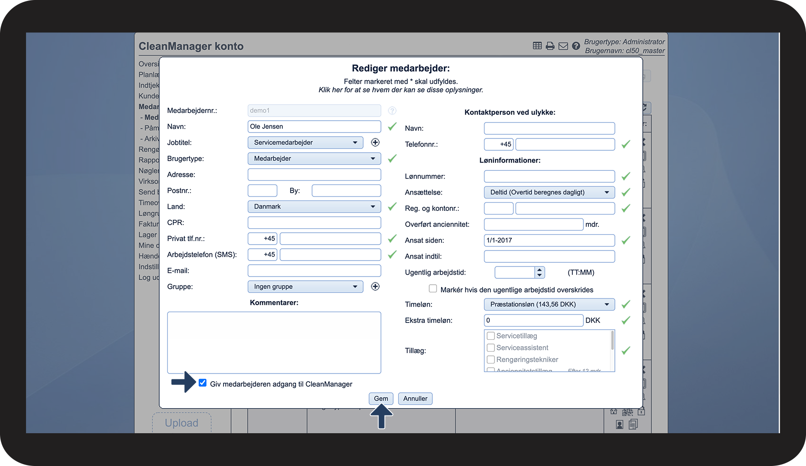Tick the Servicetillæg checkbox

(491, 336)
